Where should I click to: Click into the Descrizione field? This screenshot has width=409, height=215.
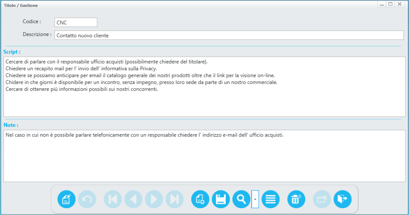pyautogui.click(x=229, y=35)
